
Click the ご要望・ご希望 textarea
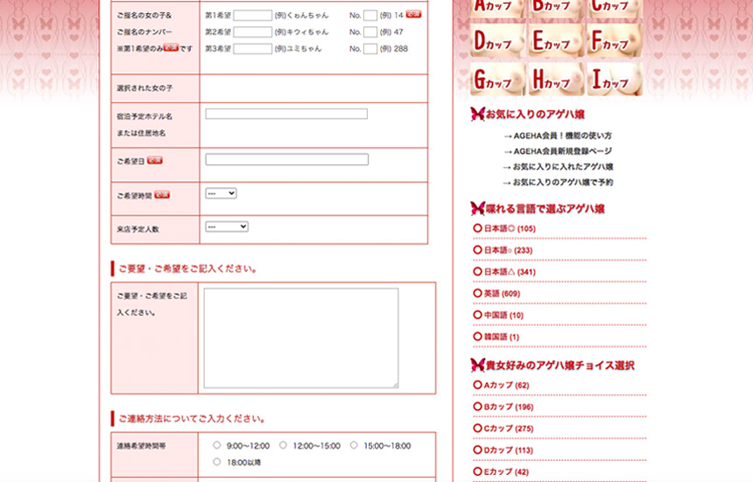tap(301, 338)
